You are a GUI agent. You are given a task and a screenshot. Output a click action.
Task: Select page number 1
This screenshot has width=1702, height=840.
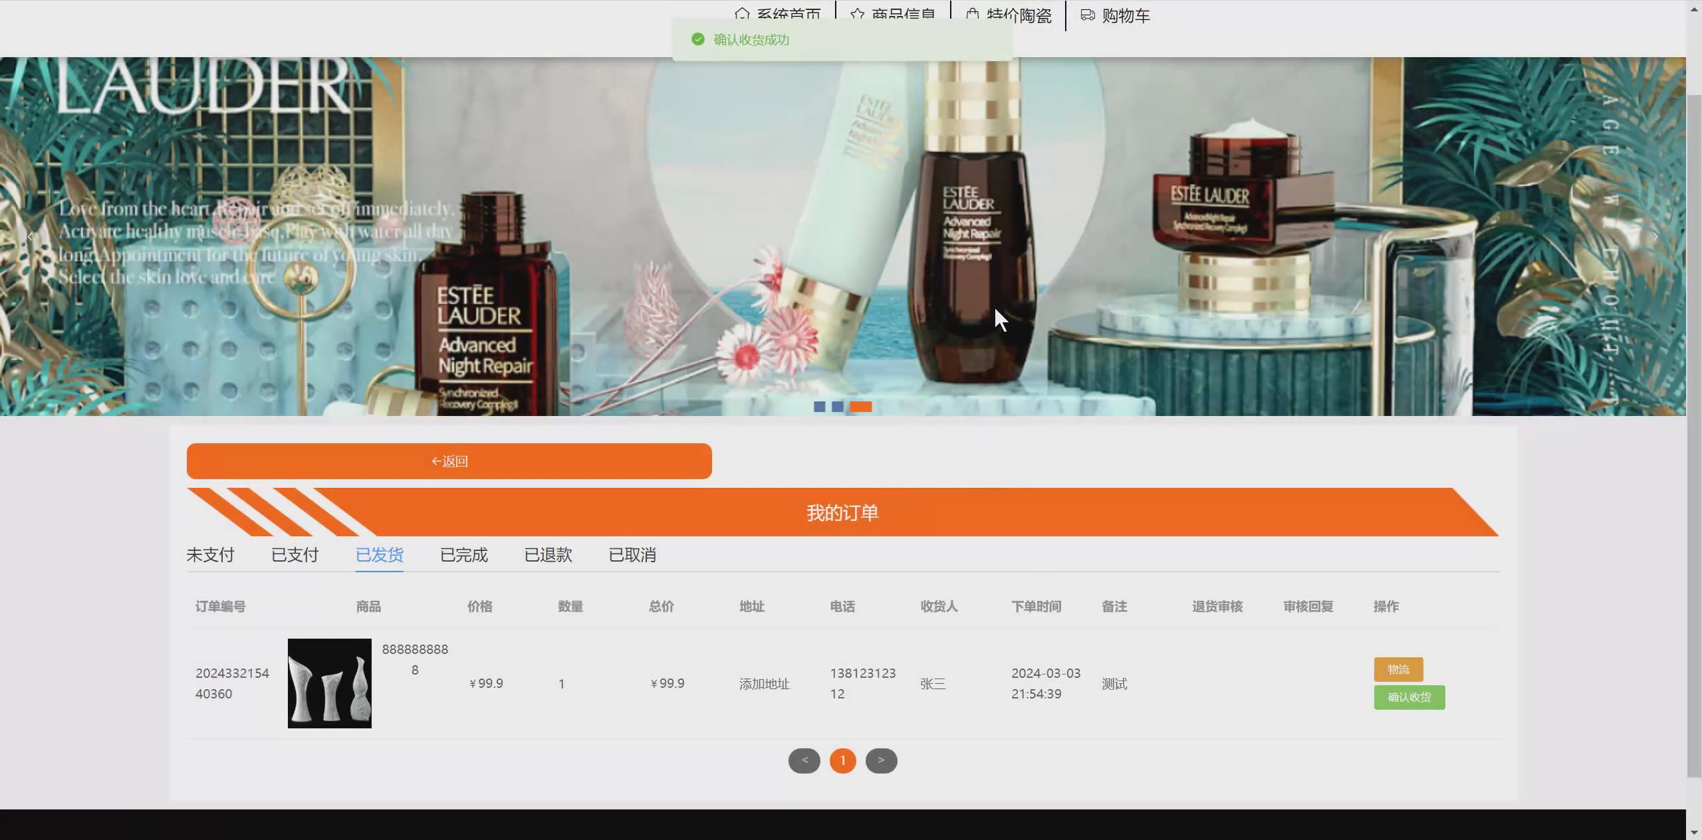(842, 760)
